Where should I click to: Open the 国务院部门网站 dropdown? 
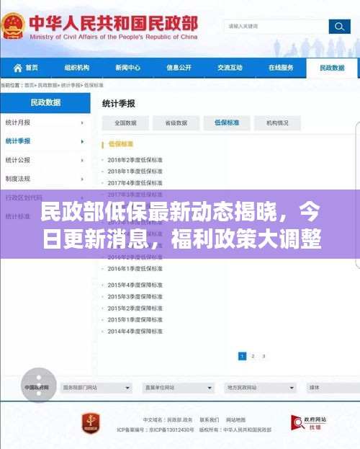[96, 388]
